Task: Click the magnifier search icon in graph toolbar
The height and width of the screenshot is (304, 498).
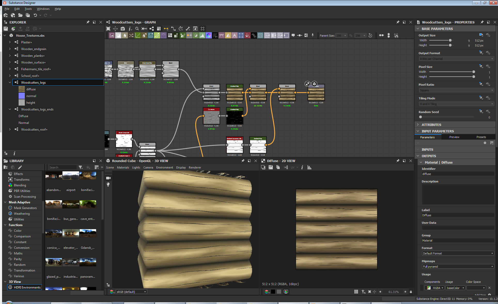Action: 137,29
